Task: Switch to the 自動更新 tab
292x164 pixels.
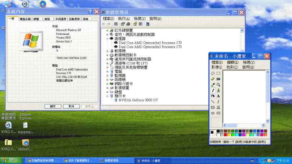Action: pyautogui.click(x=75, y=19)
